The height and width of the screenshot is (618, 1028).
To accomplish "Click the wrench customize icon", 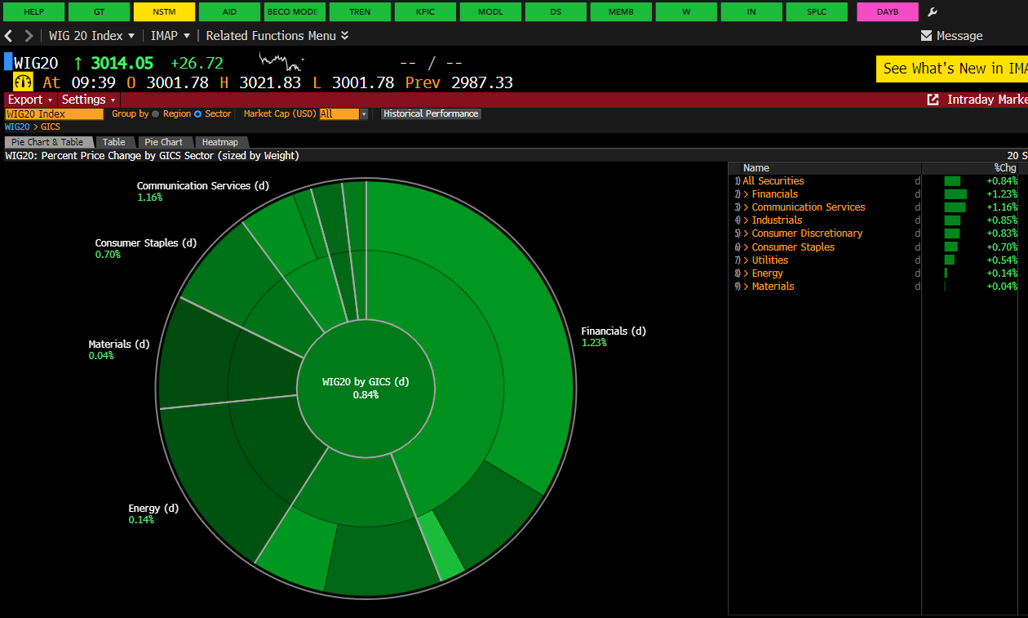I will pyautogui.click(x=933, y=12).
